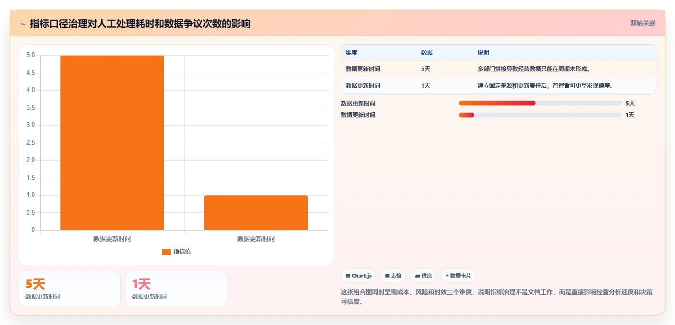Click 数据更新时间 in the table's 5天 row
Image resolution: width=675 pixels, height=325 pixels.
(x=363, y=69)
